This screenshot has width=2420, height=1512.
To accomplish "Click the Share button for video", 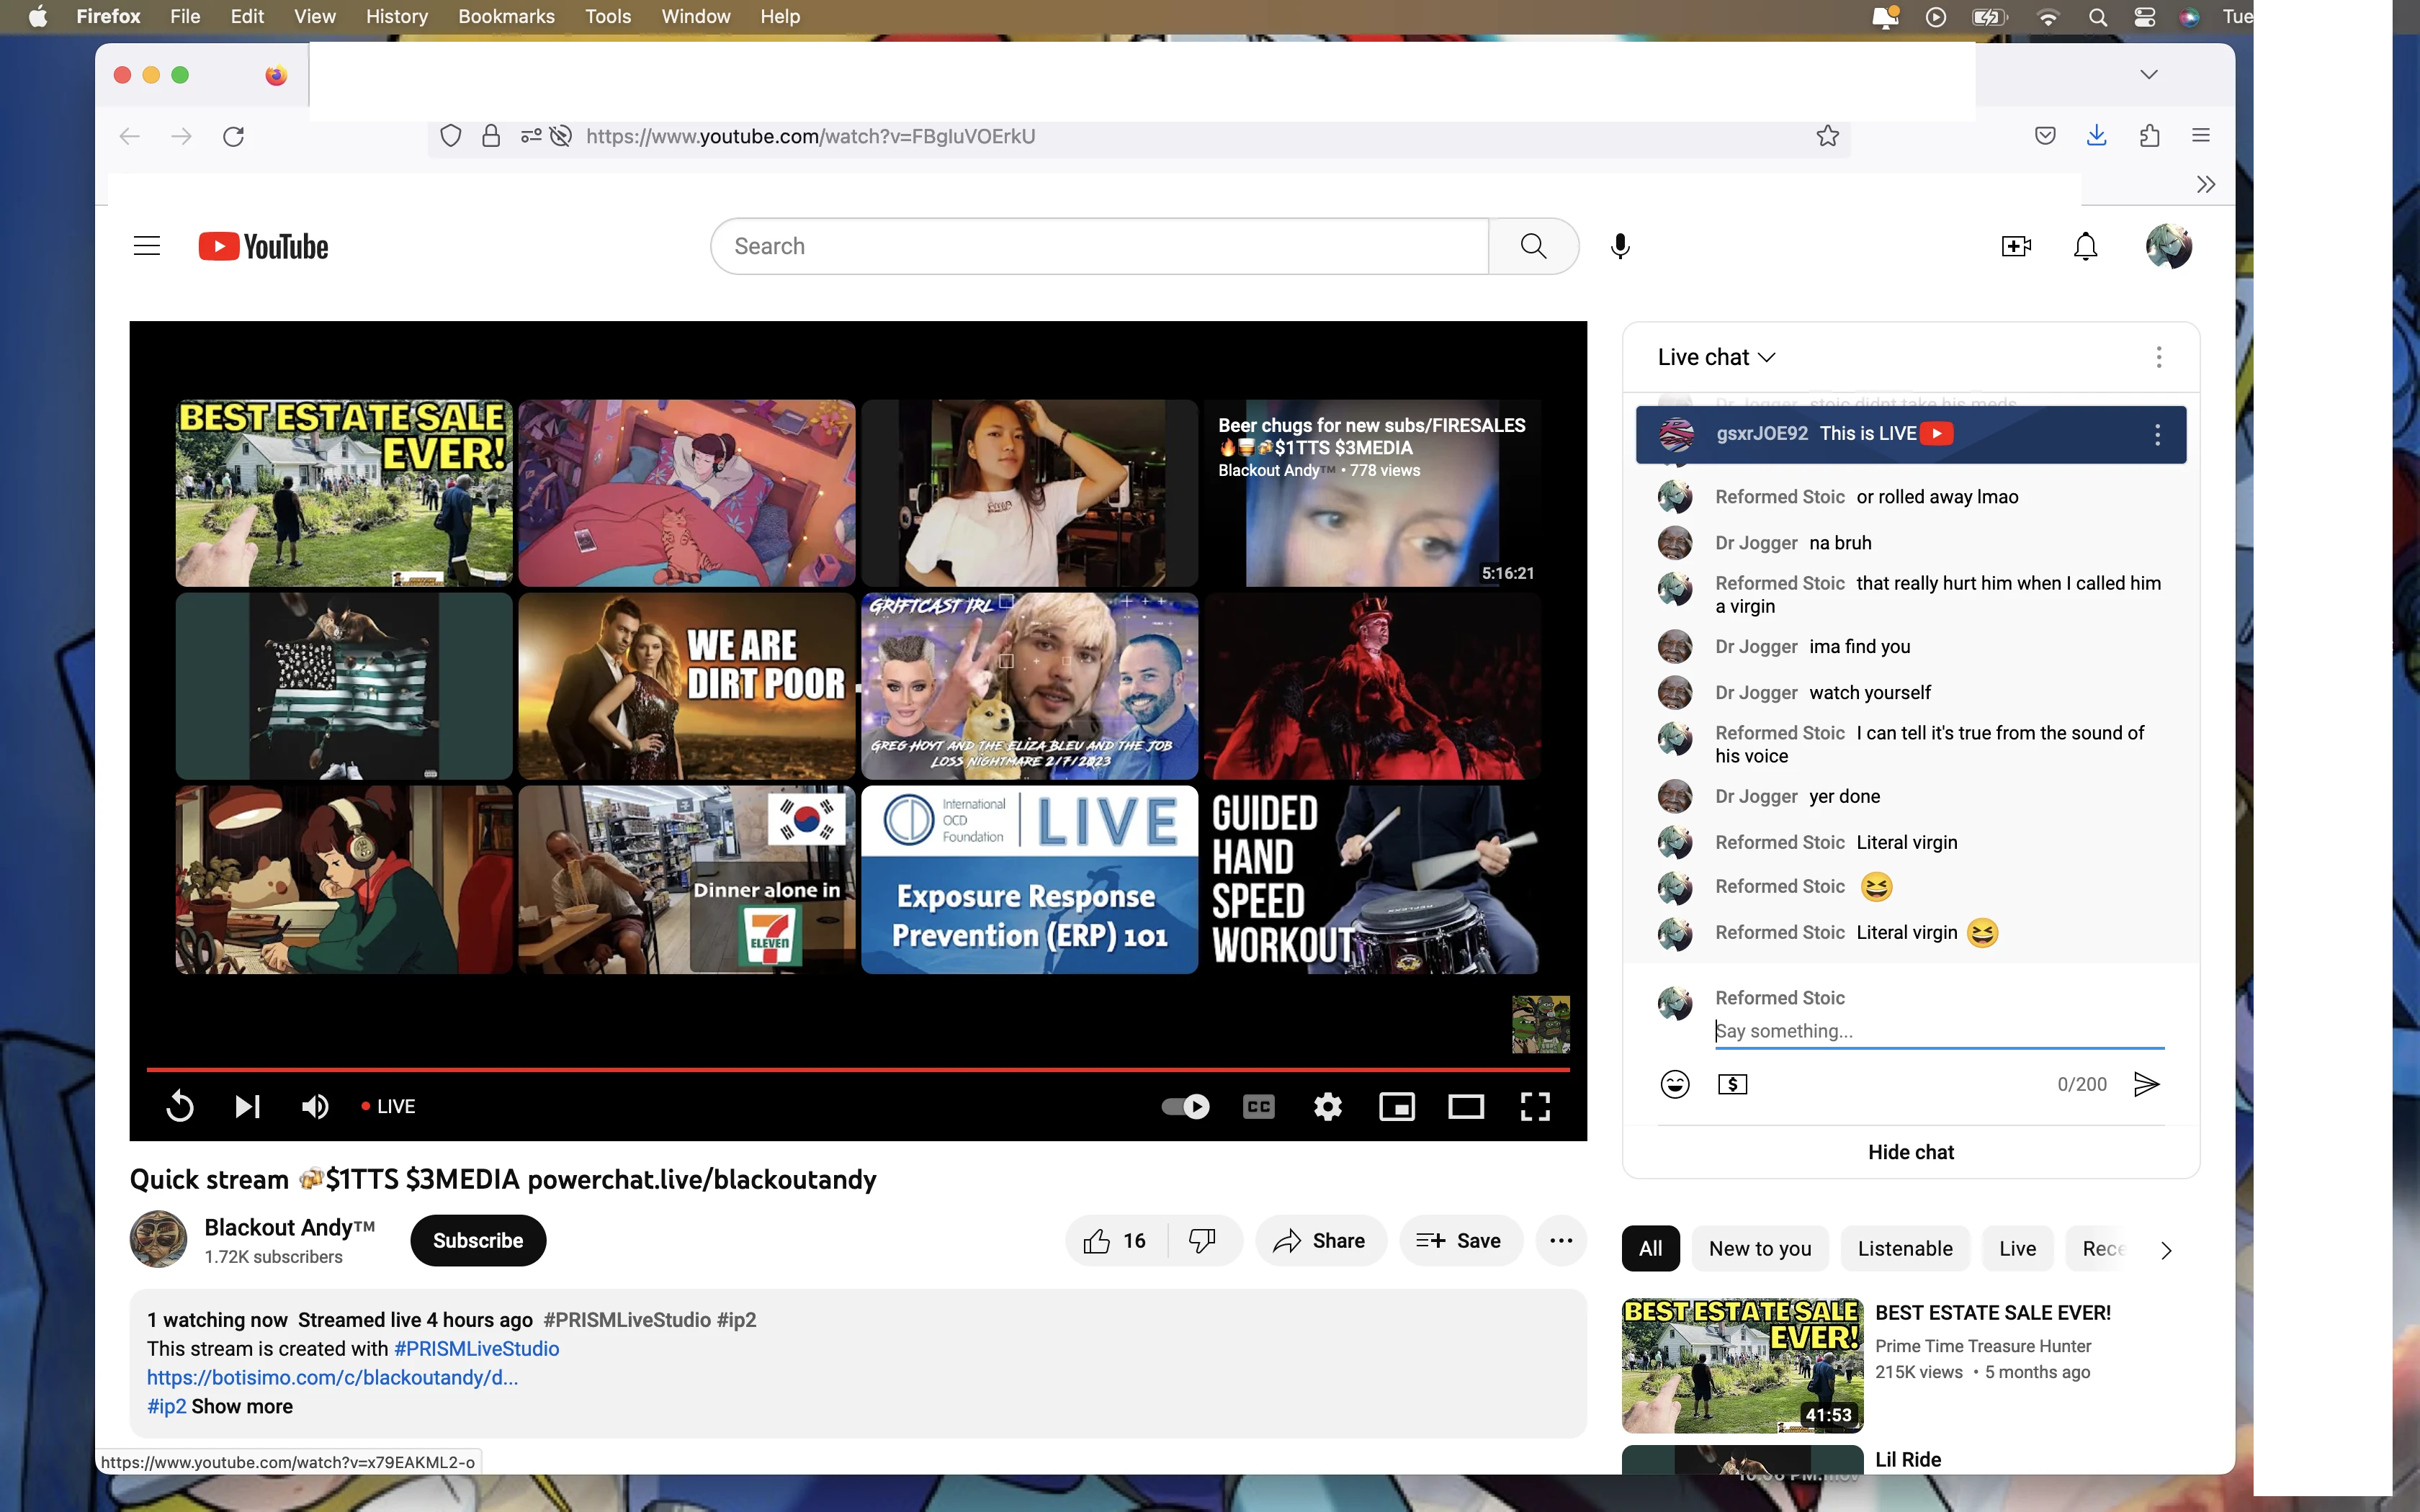I will (1319, 1241).
